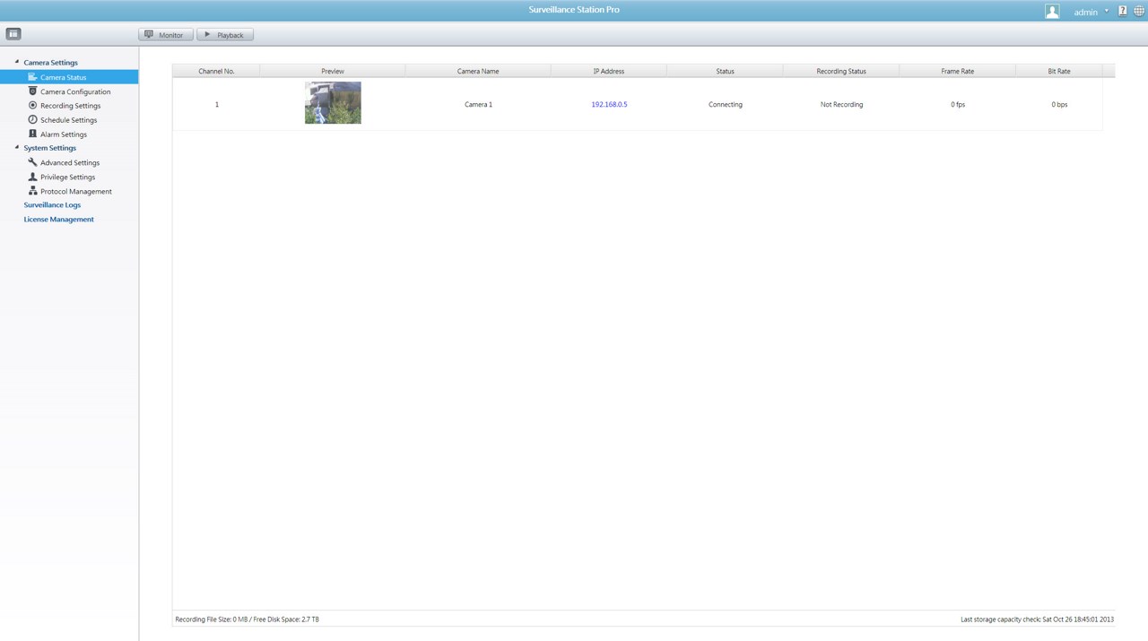Click the Channel No. column header
The image size is (1148, 641).
[x=216, y=71]
